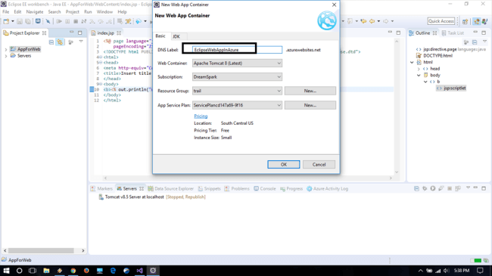This screenshot has height=276, width=492.
Task: Click the New wizard icon in Eclipse toolbar
Action: [x=6, y=21]
